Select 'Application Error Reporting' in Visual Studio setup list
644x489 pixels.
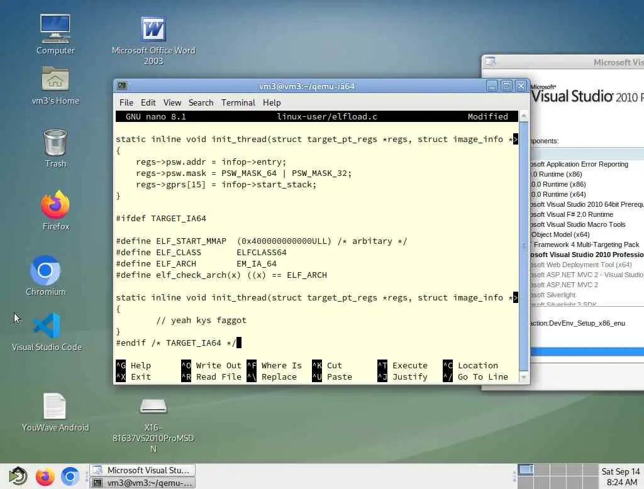(579, 164)
